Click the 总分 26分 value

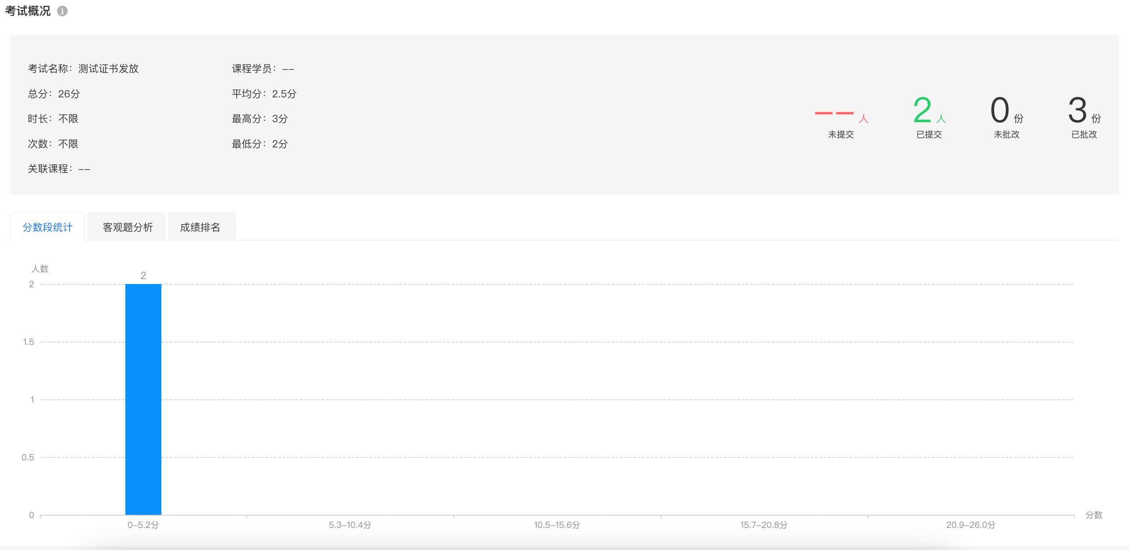69,94
